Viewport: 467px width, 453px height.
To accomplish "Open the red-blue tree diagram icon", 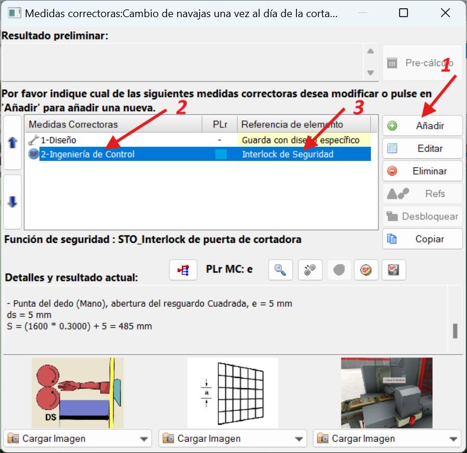I will [183, 270].
